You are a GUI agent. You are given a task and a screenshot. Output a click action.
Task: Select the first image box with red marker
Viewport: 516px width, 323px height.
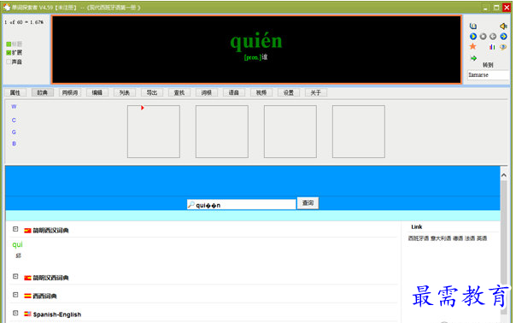[154, 132]
